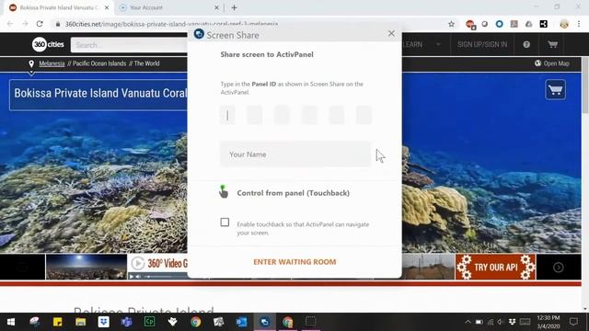589x331 pixels.
Task: Open the Windows Start menu
Action: 11,322
